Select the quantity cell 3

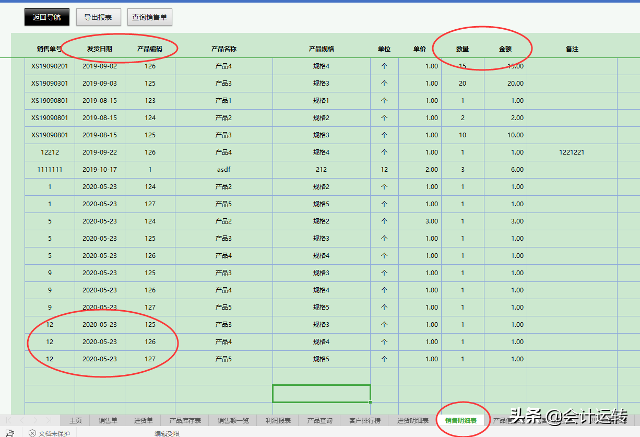pos(463,170)
